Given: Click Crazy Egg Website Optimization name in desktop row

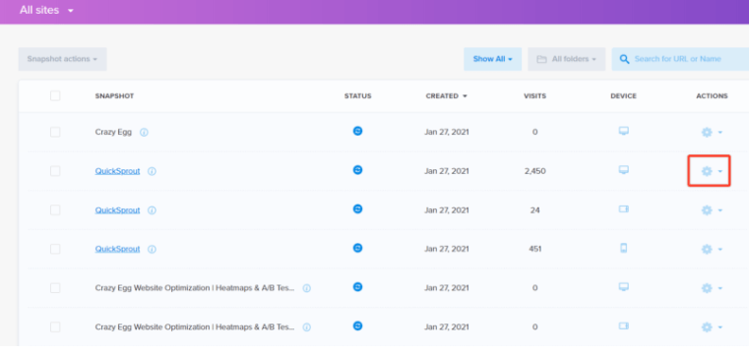Looking at the screenshot, I should 195,288.
